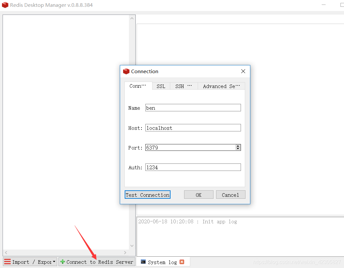The width and height of the screenshot is (344, 268).
Task: Switch to the Advanced Se… tab
Action: tap(221, 86)
